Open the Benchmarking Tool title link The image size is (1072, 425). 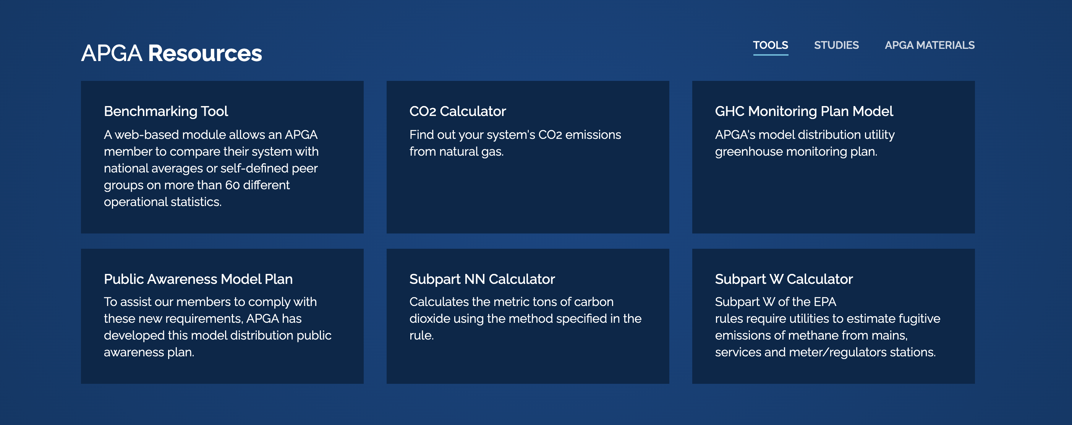166,111
